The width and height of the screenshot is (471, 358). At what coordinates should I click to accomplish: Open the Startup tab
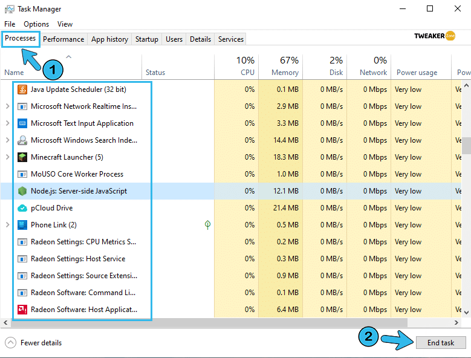(x=146, y=39)
